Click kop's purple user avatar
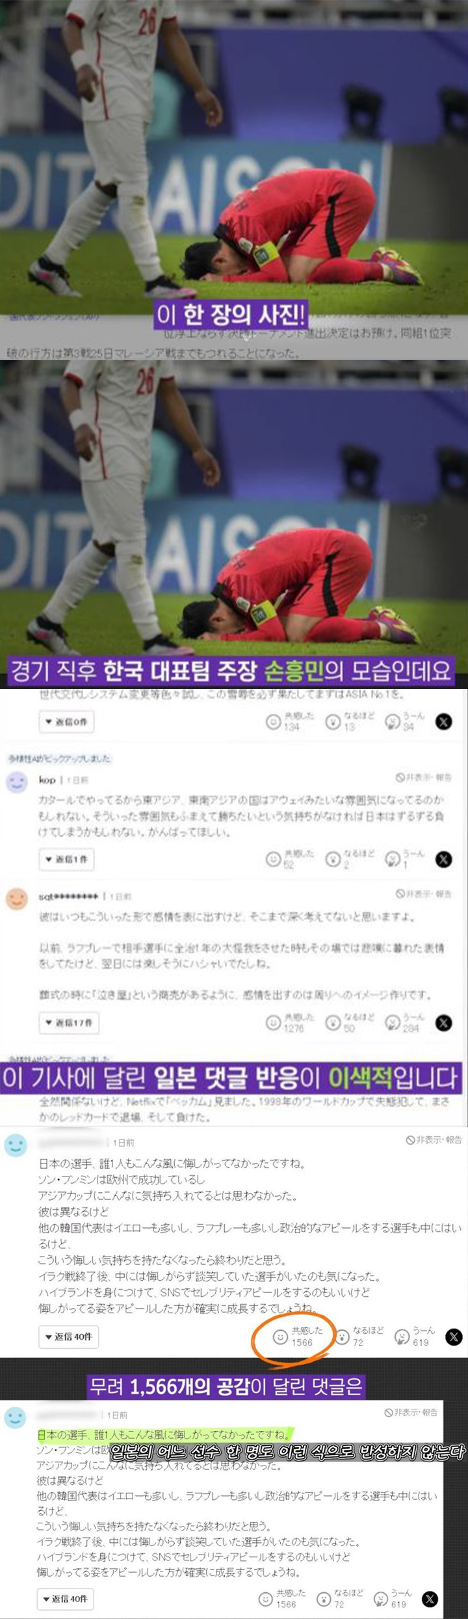 [17, 782]
